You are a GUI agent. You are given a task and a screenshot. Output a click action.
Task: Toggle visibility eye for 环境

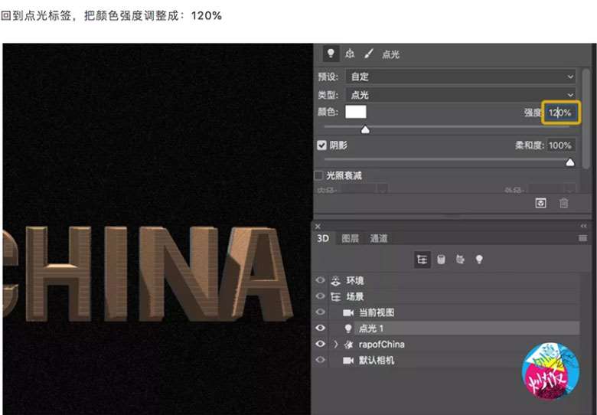coord(320,280)
